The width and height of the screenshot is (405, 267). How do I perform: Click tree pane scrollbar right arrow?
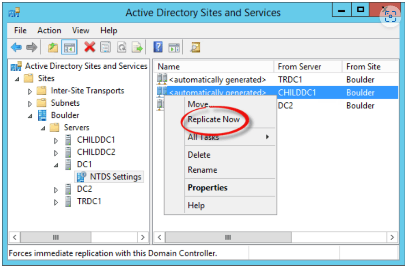(x=143, y=237)
